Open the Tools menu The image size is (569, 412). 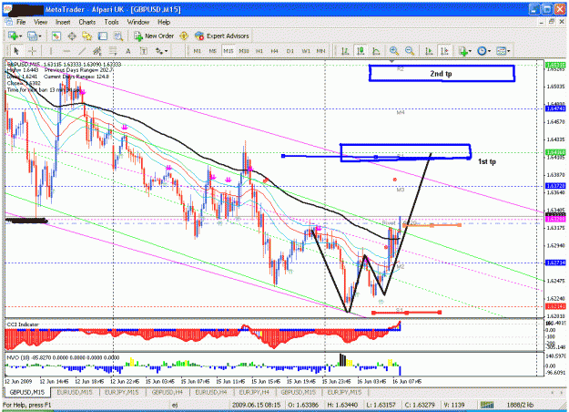click(x=111, y=22)
